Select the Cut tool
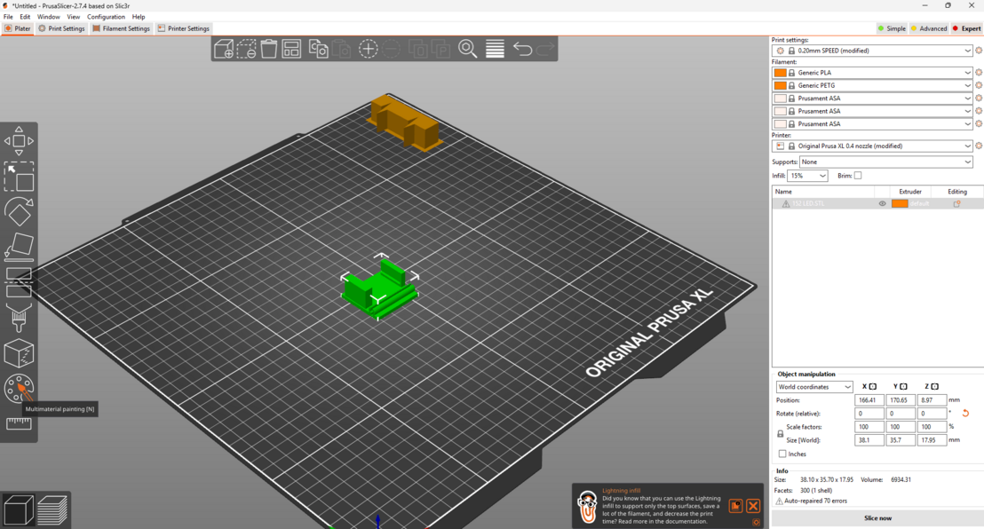The image size is (984, 529). 20,282
